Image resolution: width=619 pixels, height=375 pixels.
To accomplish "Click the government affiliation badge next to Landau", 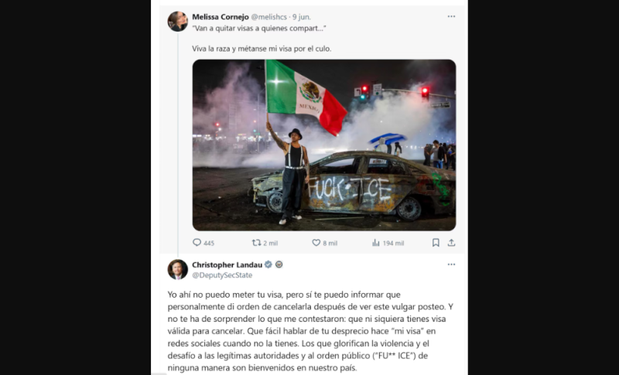I will [x=279, y=264].
